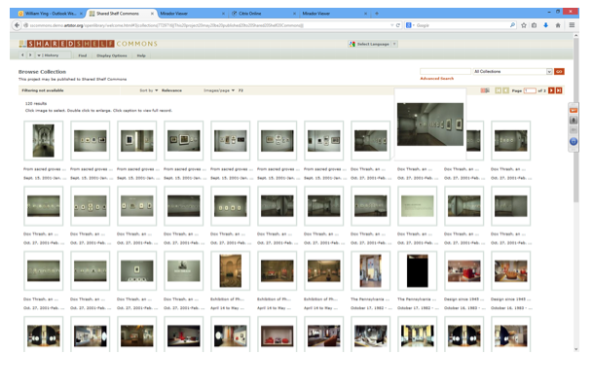Open the address bar history dropdown arrow
This screenshot has width=593, height=386.
tap(391, 25)
